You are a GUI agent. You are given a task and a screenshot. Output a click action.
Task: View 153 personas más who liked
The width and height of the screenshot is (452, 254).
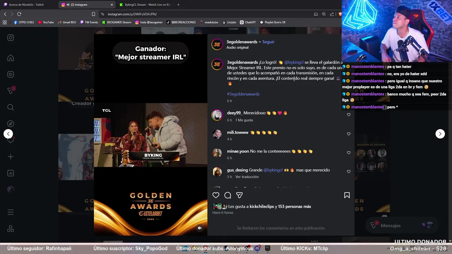click(x=295, y=206)
